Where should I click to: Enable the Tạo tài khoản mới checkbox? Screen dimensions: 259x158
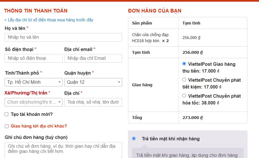click(7, 114)
